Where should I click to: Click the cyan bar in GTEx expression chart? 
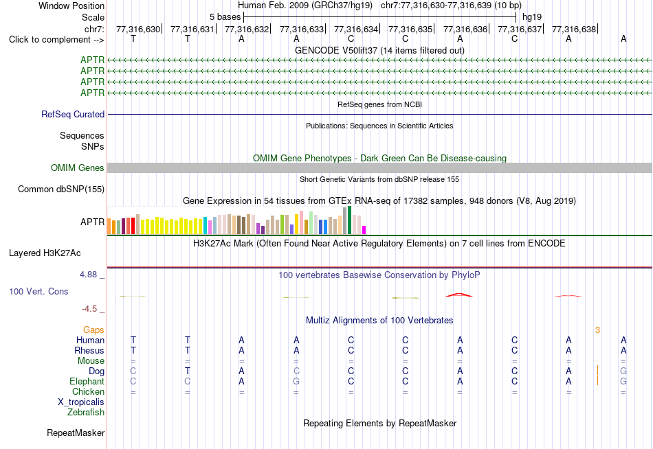(206, 226)
